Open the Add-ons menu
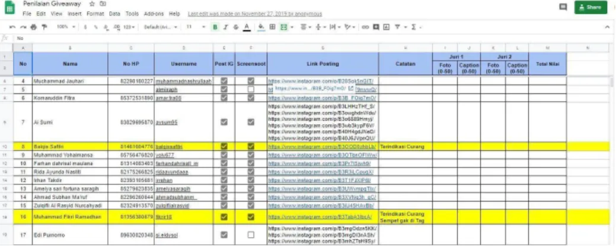This screenshot has height=246, width=616. tap(154, 14)
